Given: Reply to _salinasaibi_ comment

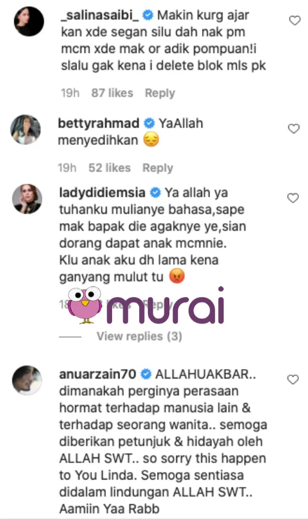Looking at the screenshot, I should click(160, 93).
